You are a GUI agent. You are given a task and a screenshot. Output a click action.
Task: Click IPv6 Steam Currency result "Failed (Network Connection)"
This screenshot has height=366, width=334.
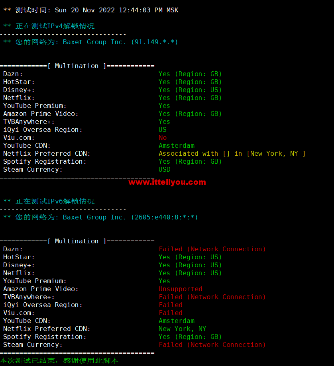click(212, 345)
